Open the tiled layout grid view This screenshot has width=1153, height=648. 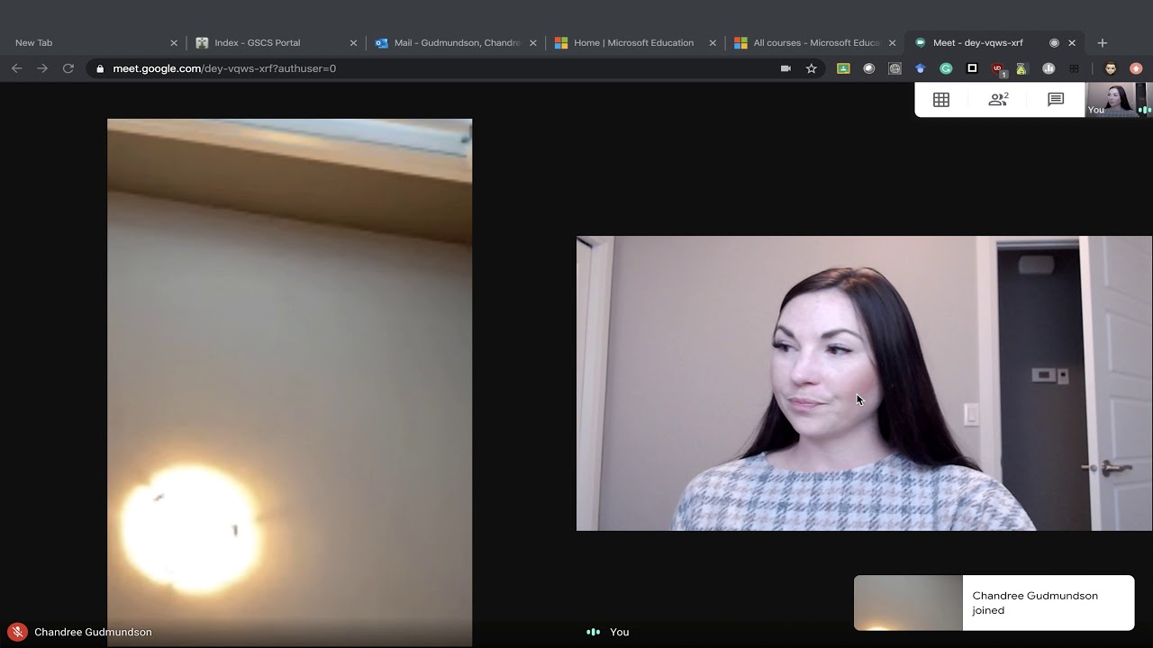(941, 100)
